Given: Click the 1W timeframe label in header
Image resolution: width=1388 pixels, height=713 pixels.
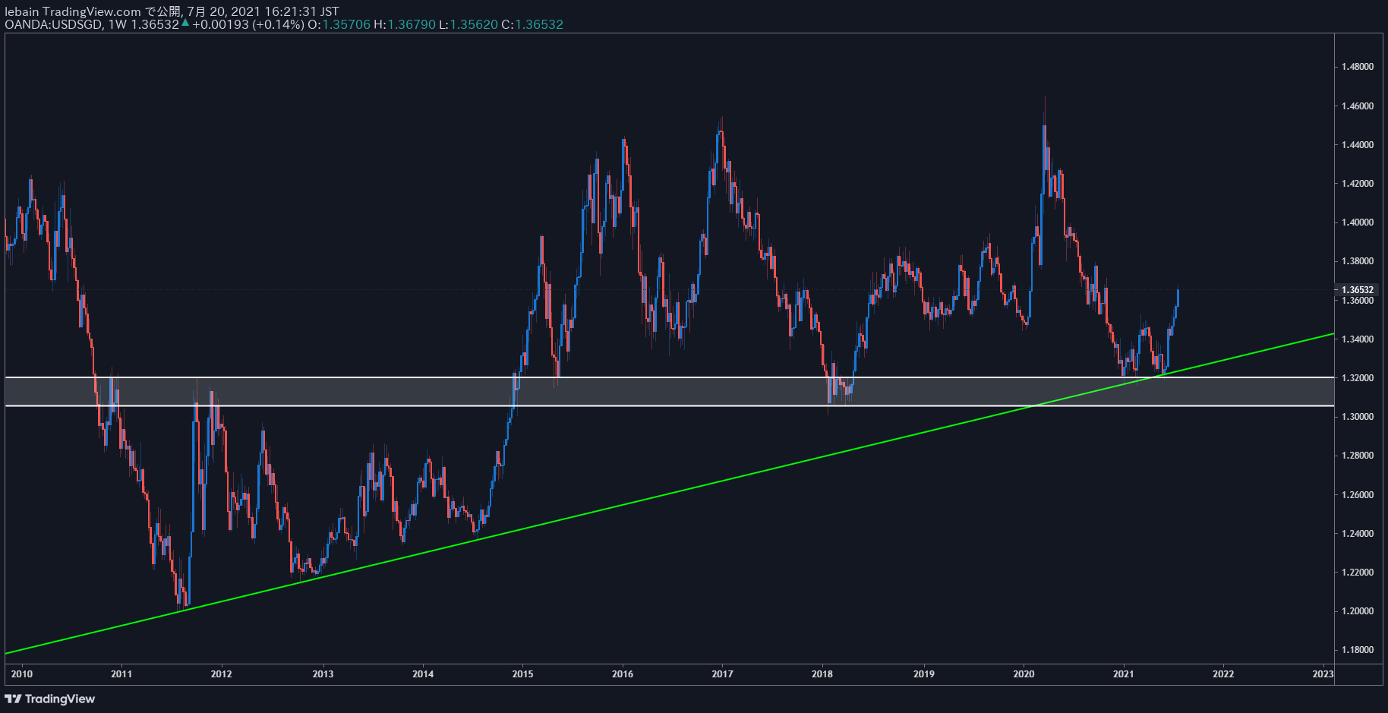Looking at the screenshot, I should point(118,24).
